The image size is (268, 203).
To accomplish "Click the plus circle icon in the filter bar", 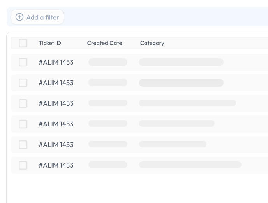I will [x=19, y=17].
